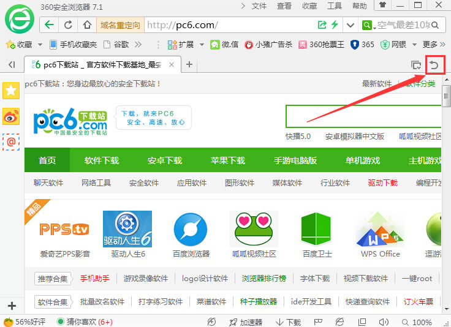The height and width of the screenshot is (327, 451).
Task: Show 更多 extensions
Action: [x=433, y=45]
